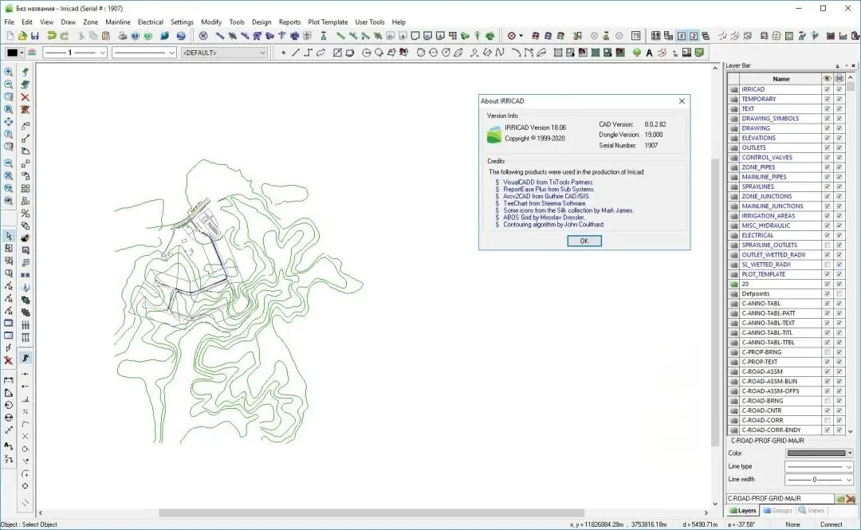Toggle visibility checkbox for IRRICAD layer
Screen dimensions: 861x530
(827, 89)
